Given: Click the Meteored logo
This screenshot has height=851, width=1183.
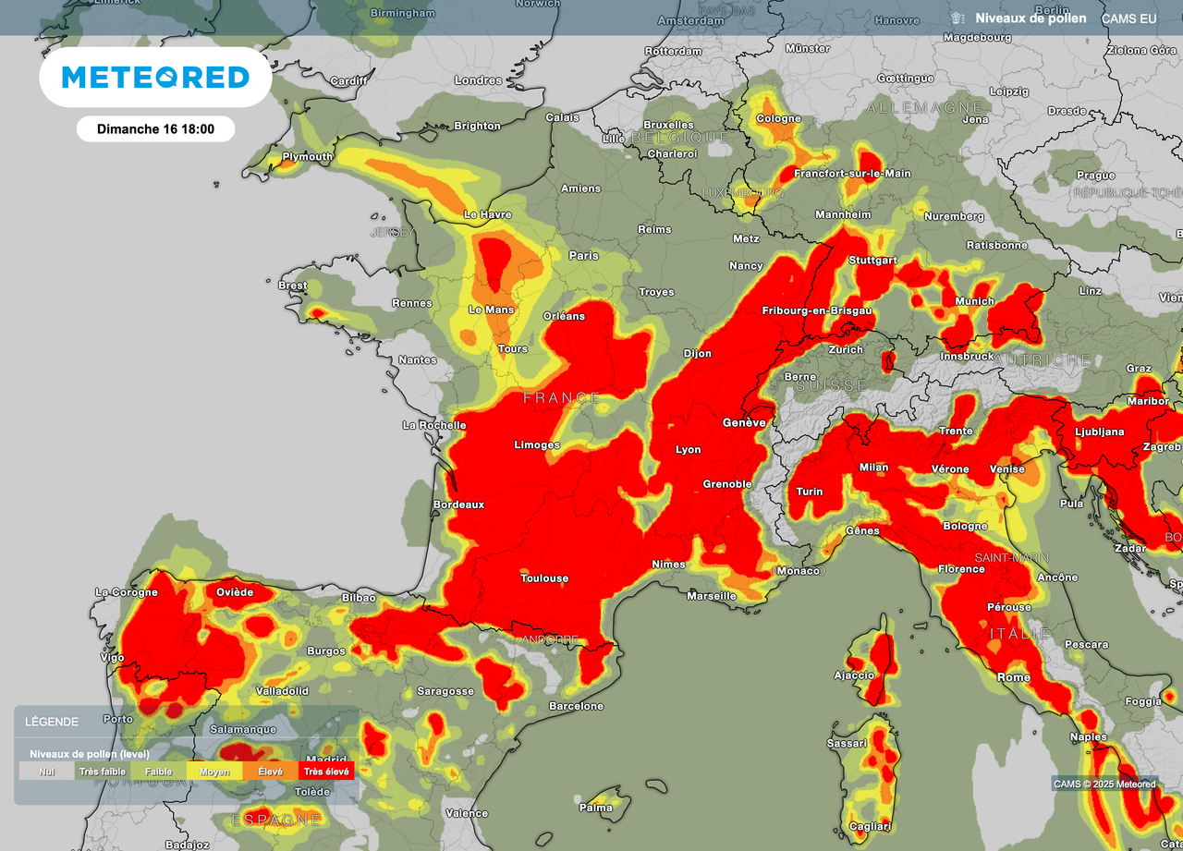Looking at the screenshot, I should tap(155, 78).
